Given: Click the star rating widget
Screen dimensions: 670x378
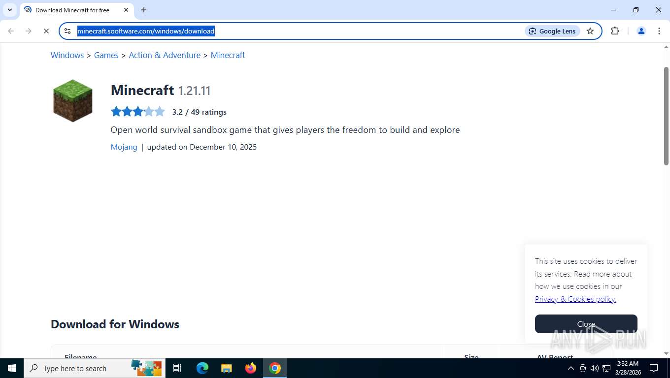Looking at the screenshot, I should [x=138, y=112].
